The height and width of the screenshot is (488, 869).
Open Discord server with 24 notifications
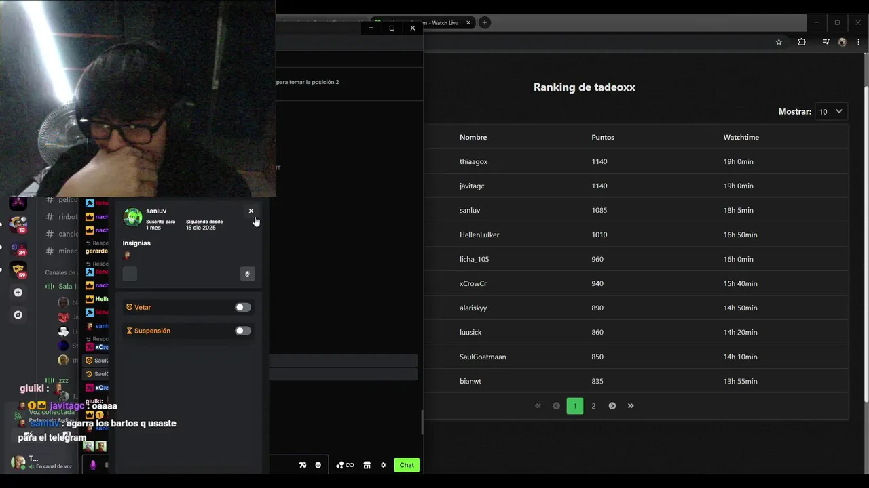click(x=18, y=248)
